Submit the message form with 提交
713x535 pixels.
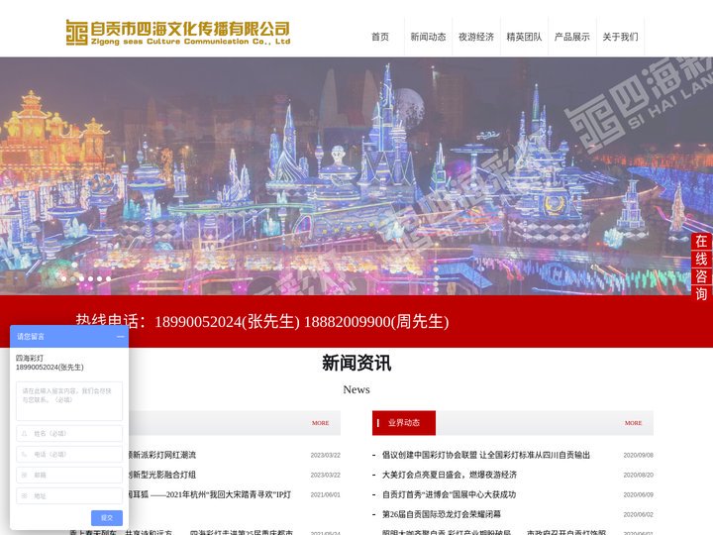click(x=107, y=518)
